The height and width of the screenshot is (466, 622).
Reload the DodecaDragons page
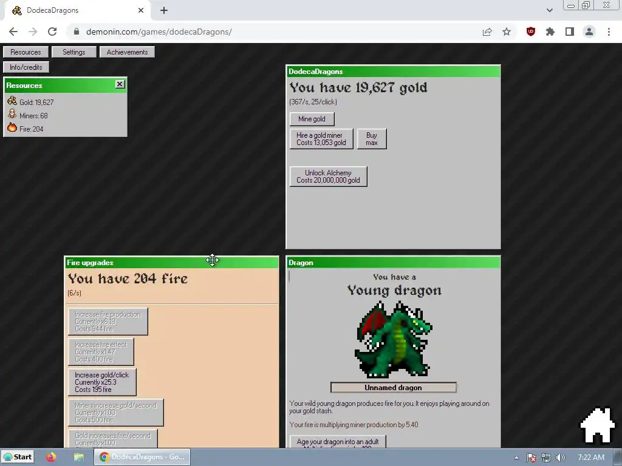[52, 32]
